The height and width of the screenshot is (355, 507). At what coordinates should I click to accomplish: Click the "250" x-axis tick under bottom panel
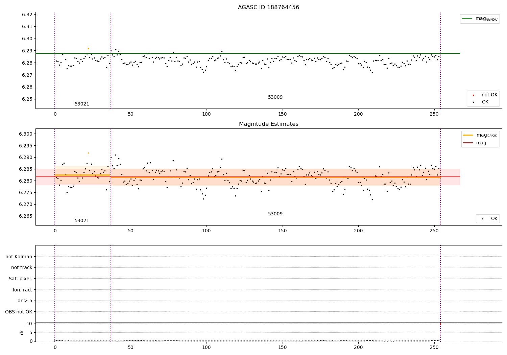click(x=434, y=347)
